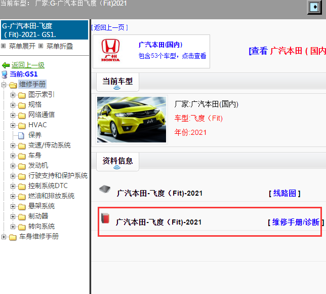Click 包含53个车型,点击查看 link

[x=172, y=56]
